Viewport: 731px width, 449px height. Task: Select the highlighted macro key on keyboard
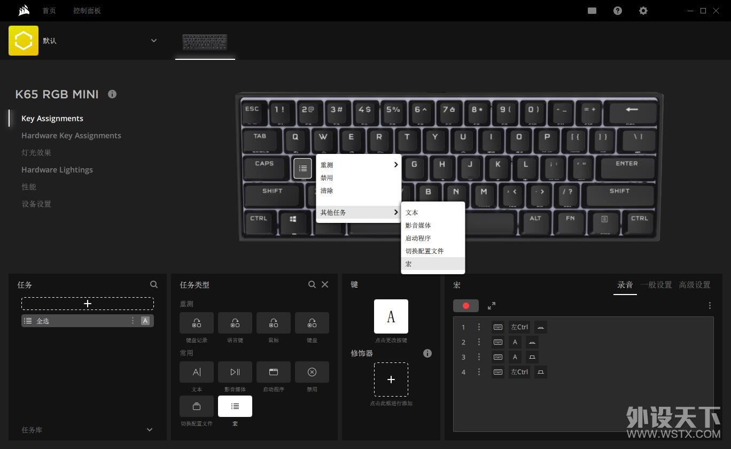pyautogui.click(x=302, y=168)
